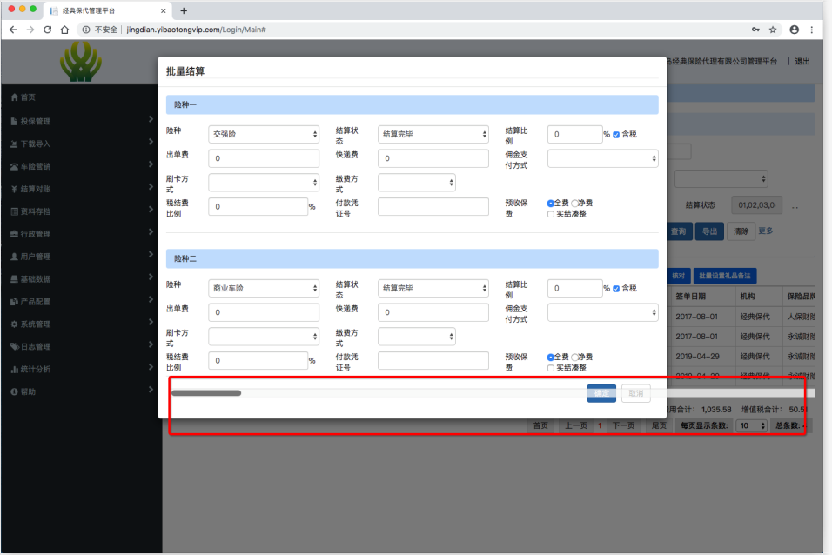Close the 经典保代管理平台 tab
The image size is (832, 555).
pyautogui.click(x=163, y=10)
